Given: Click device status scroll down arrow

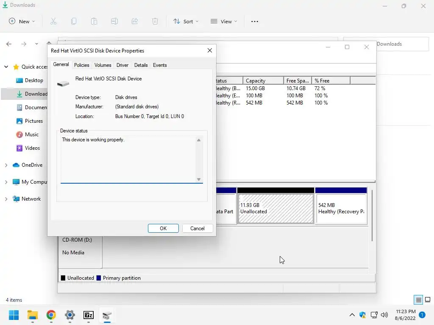Looking at the screenshot, I should click(199, 179).
